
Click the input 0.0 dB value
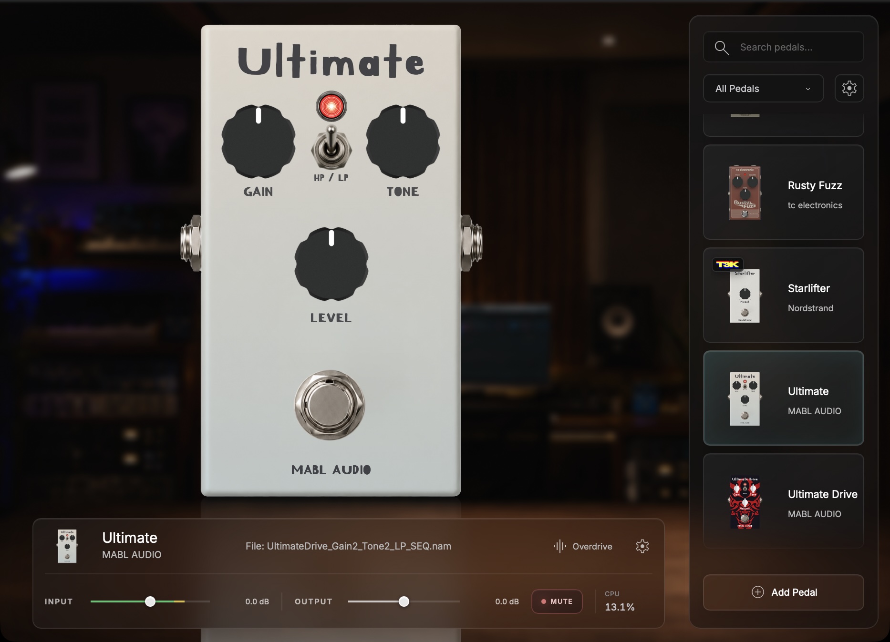click(x=257, y=601)
